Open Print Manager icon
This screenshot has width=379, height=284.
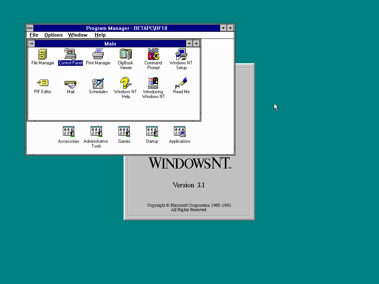coord(98,54)
